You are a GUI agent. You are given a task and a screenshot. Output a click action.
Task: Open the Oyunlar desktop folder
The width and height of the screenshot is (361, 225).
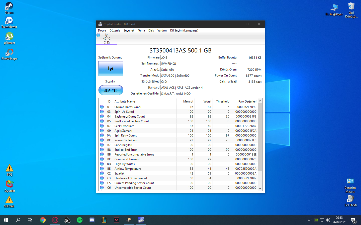(x=10, y=186)
